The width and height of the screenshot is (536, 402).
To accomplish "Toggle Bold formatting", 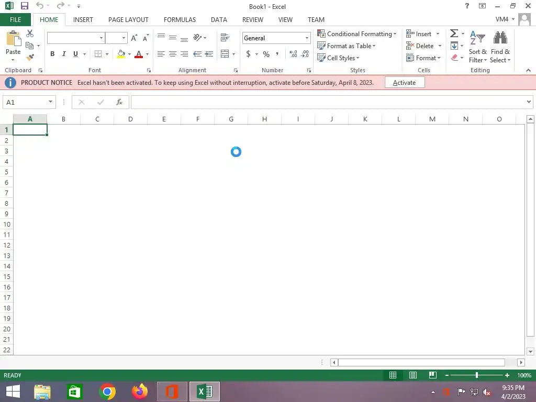I will click(52, 54).
